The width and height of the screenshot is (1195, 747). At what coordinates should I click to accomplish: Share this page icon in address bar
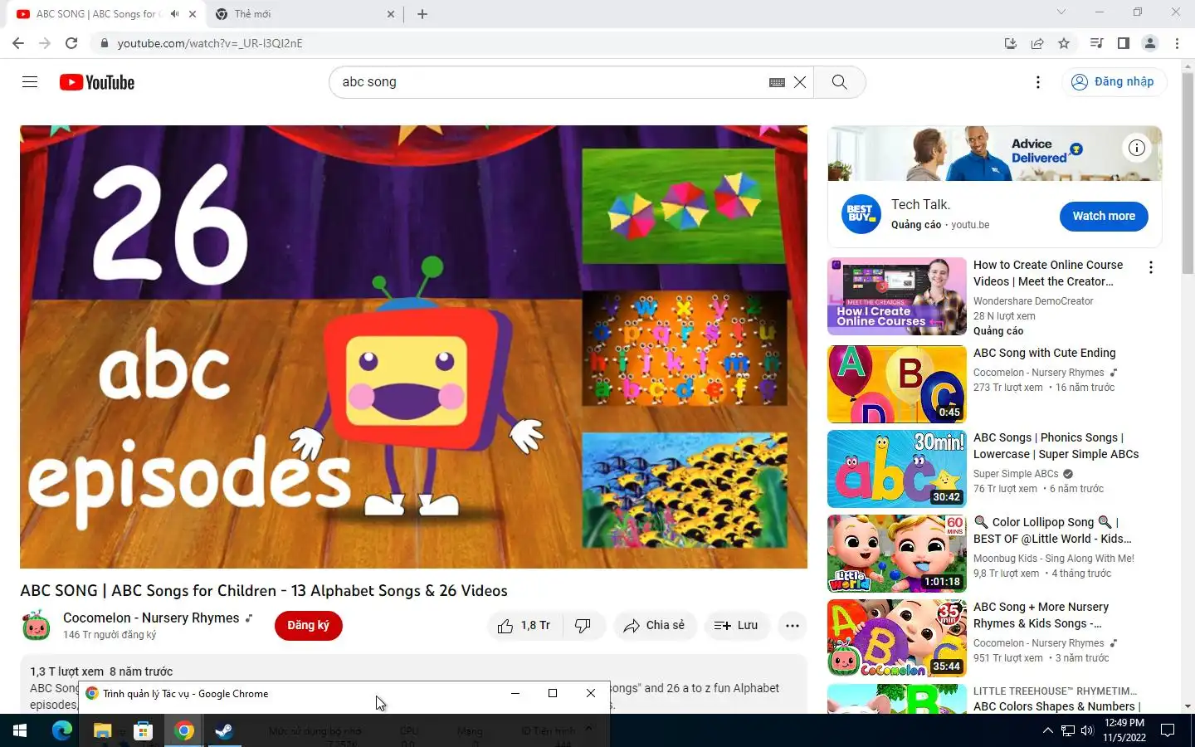[1037, 43]
